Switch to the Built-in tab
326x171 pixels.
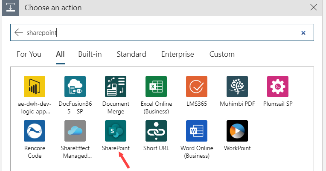(x=90, y=54)
